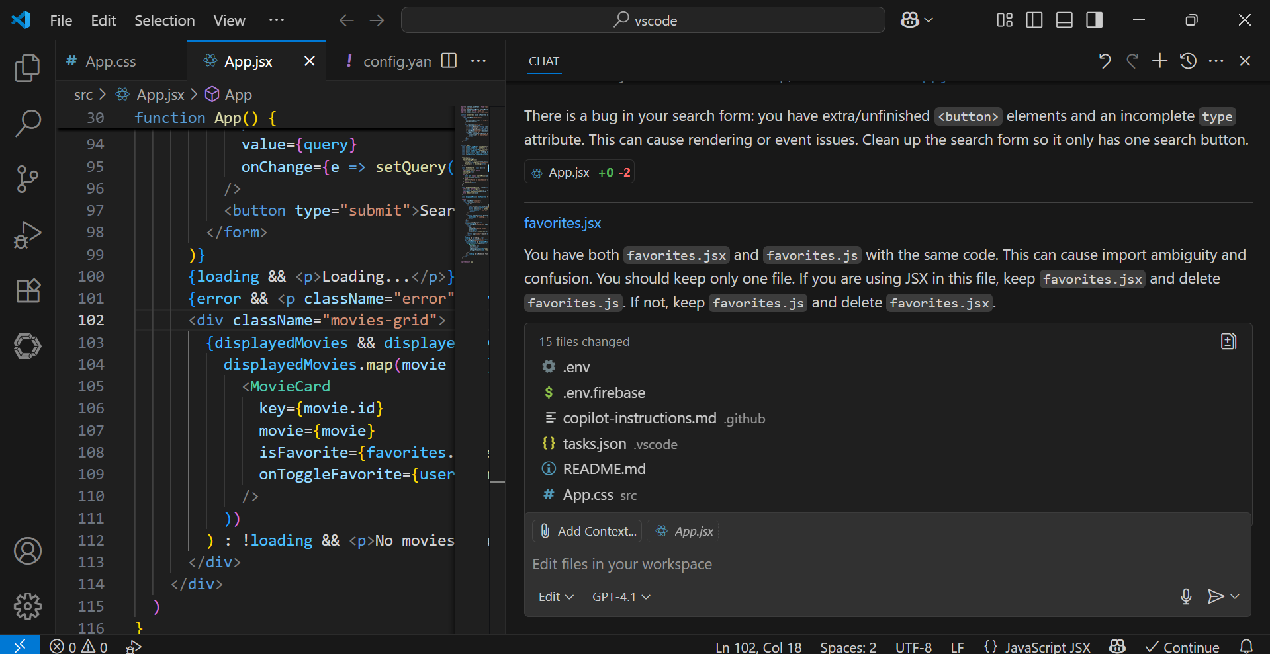Viewport: 1270px width, 654px height.
Task: Start a new chat with plus icon
Action: (1159, 61)
